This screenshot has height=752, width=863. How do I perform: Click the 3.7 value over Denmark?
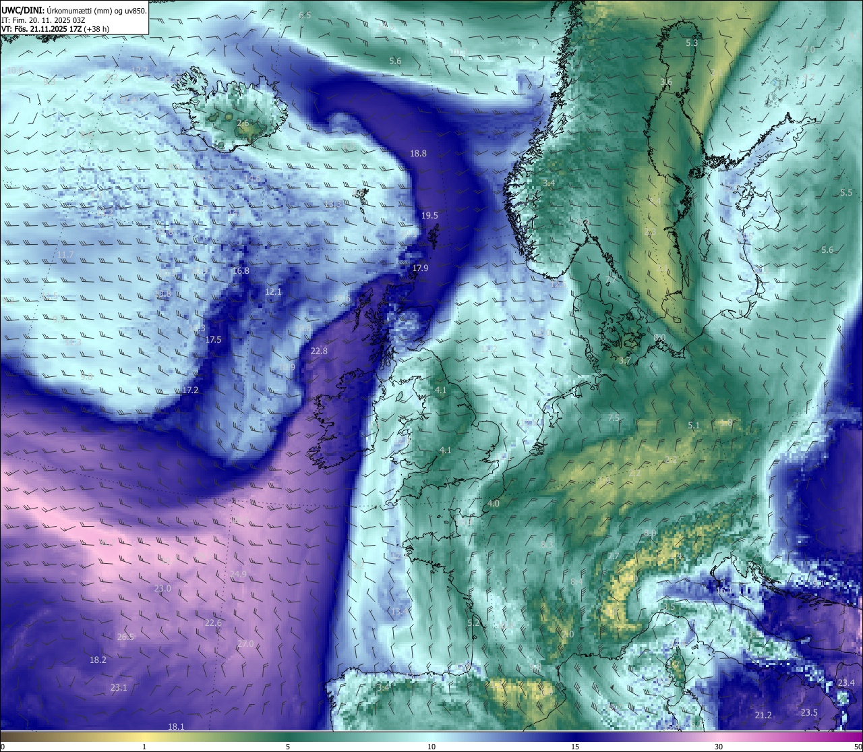coord(625,361)
